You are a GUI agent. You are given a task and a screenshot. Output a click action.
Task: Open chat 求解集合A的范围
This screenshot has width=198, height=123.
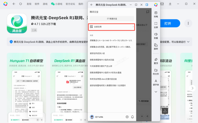(111, 47)
